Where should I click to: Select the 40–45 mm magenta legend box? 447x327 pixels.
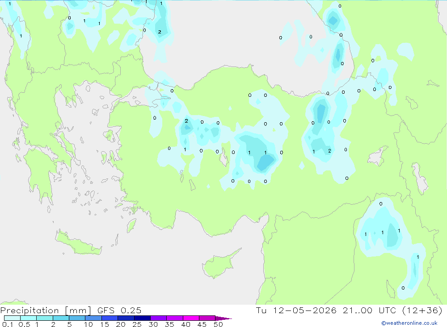(x=191, y=318)
